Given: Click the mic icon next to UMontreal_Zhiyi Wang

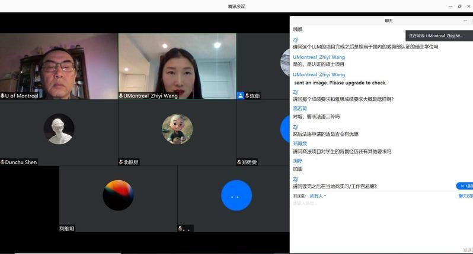Looking at the screenshot, I should [121, 96].
